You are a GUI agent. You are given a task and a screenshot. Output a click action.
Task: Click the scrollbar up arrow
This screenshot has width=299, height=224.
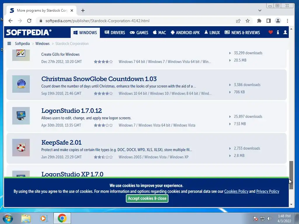[x=291, y=29]
